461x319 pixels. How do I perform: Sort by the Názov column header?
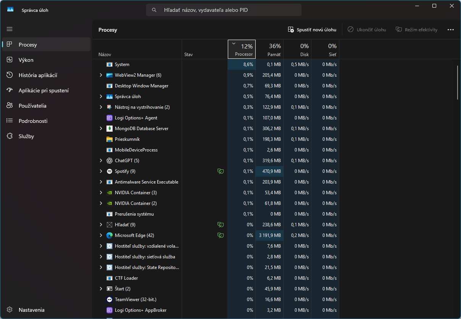[x=137, y=49]
